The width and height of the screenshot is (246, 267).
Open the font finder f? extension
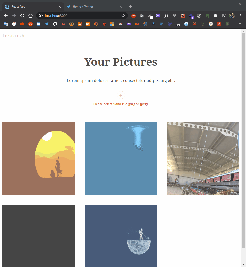[166, 16]
